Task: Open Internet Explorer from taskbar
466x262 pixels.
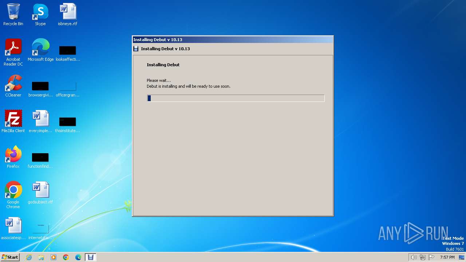Action: tap(29, 257)
